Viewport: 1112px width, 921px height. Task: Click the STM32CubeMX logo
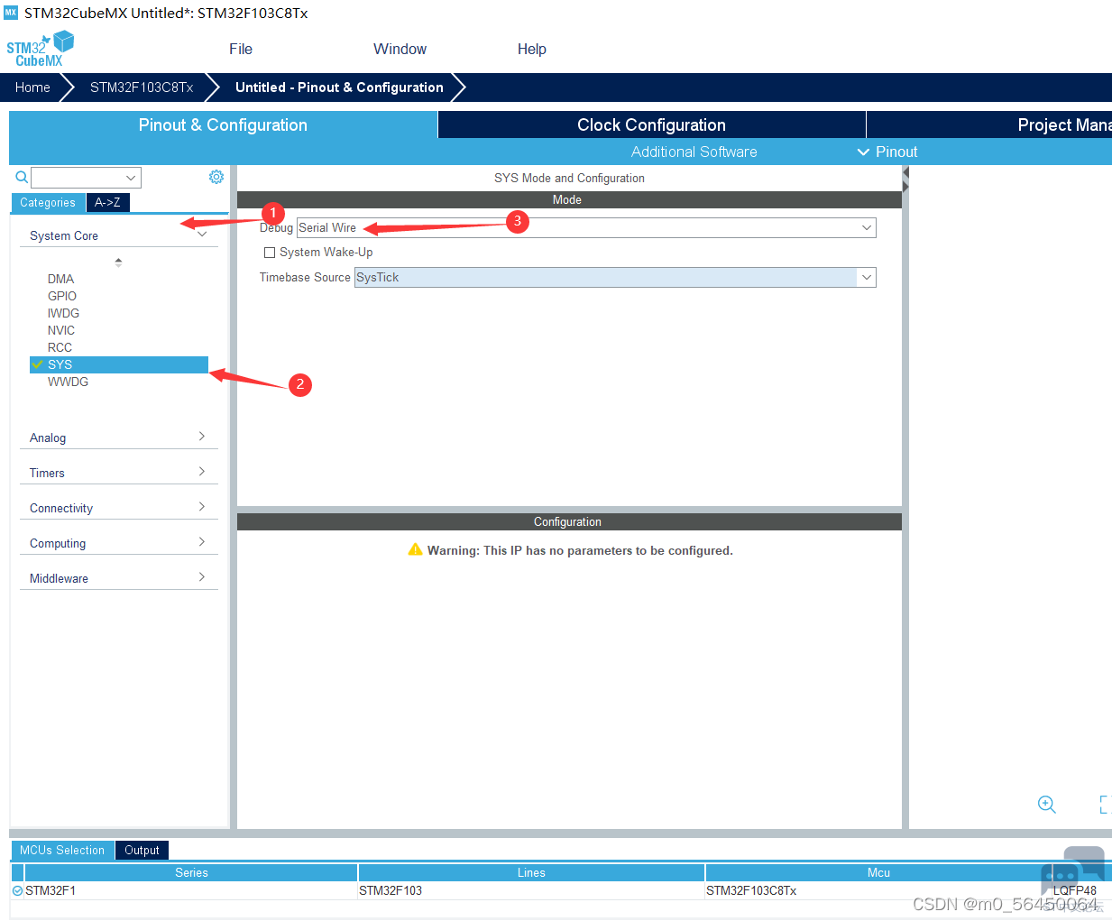click(x=40, y=49)
